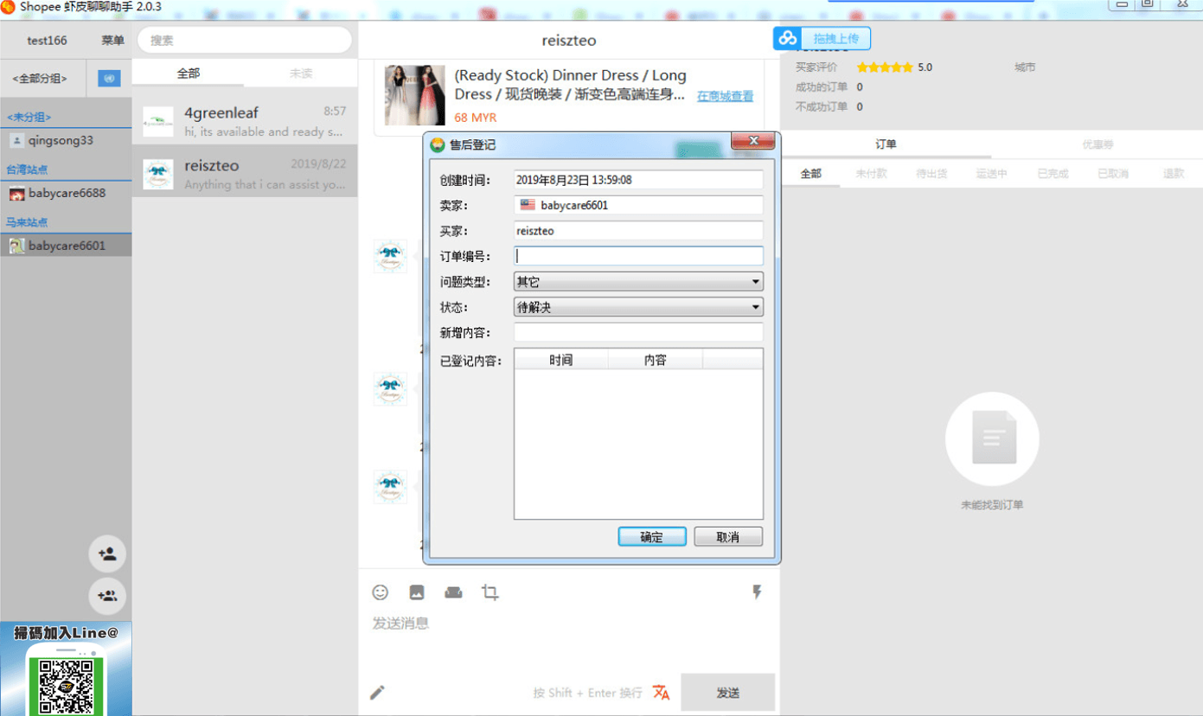Click the 4greenleaf avatar in conversation list

coord(158,122)
